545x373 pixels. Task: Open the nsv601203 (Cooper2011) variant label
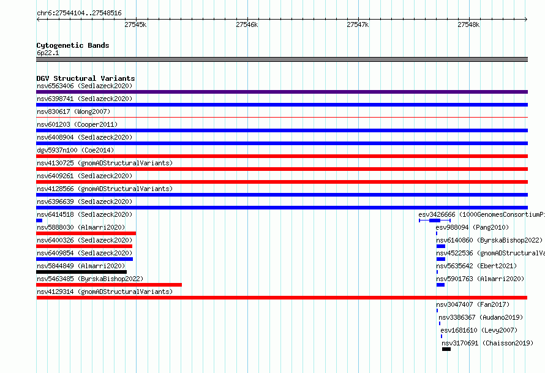(x=77, y=124)
